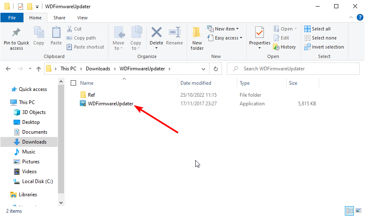
Task: Click the Rename icon
Action: (175, 32)
